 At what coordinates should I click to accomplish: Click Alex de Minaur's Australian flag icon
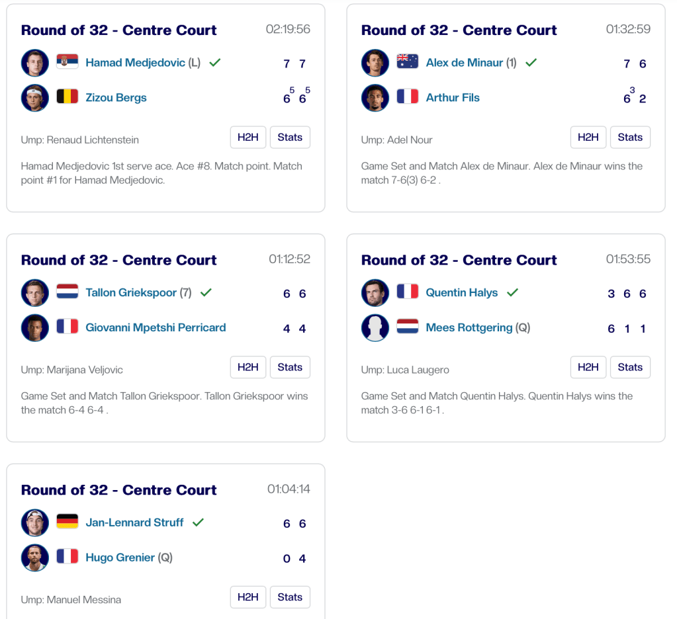[x=408, y=63]
